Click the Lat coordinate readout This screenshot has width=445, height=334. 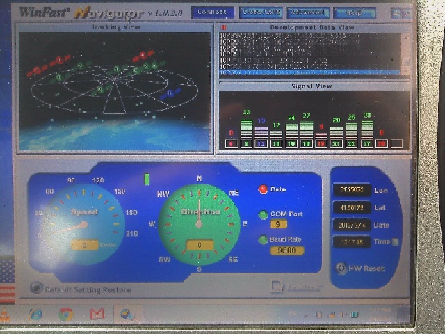(352, 207)
